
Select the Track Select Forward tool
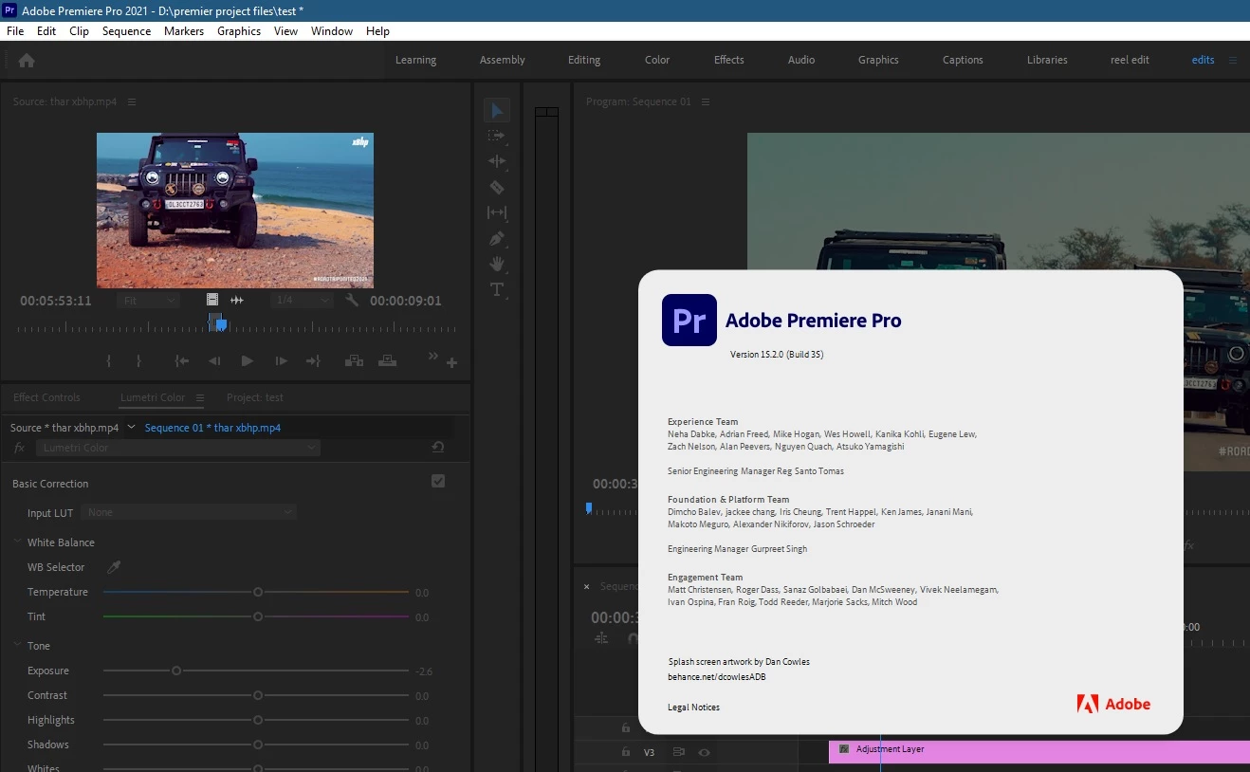tap(497, 136)
